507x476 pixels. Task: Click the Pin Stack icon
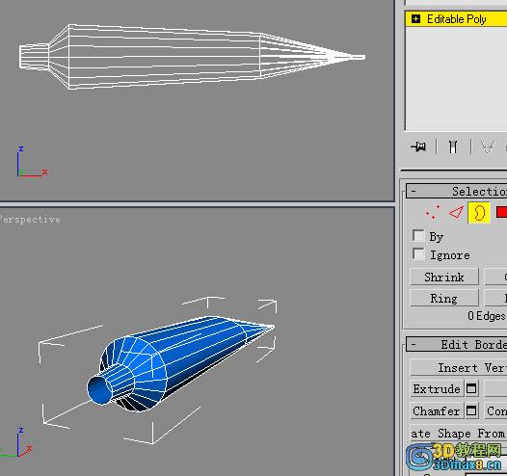[418, 146]
